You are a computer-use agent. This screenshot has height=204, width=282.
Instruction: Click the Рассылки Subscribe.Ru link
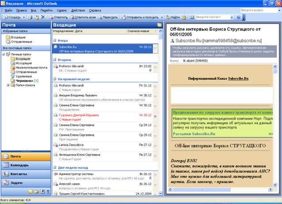pyautogui.click(x=194, y=134)
